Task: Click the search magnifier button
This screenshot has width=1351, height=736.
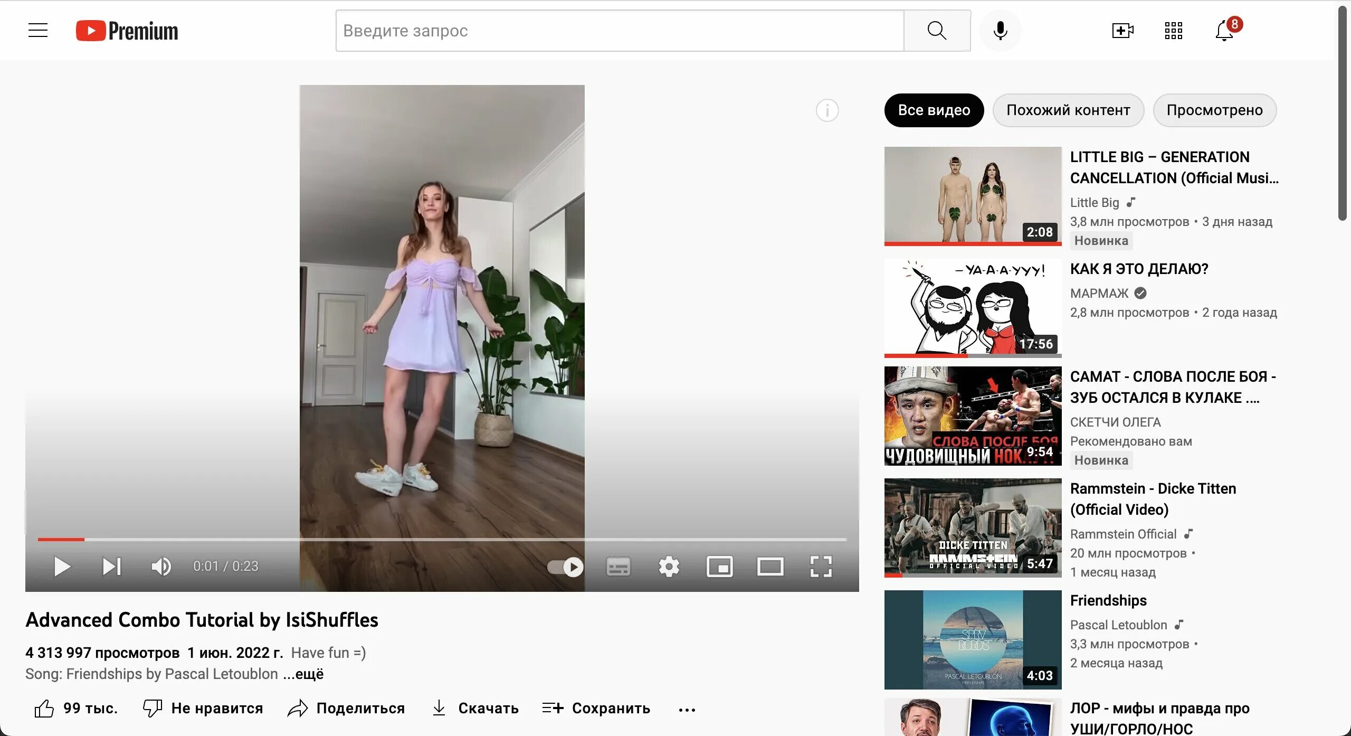Action: [x=937, y=31]
